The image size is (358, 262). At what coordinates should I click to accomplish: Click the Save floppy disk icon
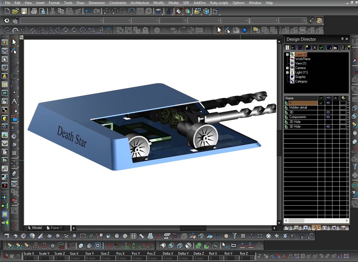point(24,11)
